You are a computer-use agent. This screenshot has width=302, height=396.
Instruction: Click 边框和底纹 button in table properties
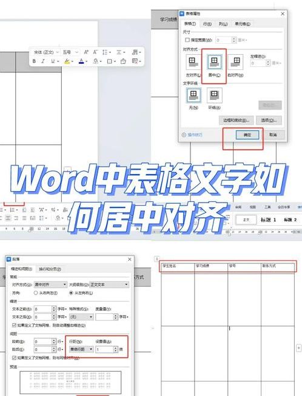tap(236, 120)
